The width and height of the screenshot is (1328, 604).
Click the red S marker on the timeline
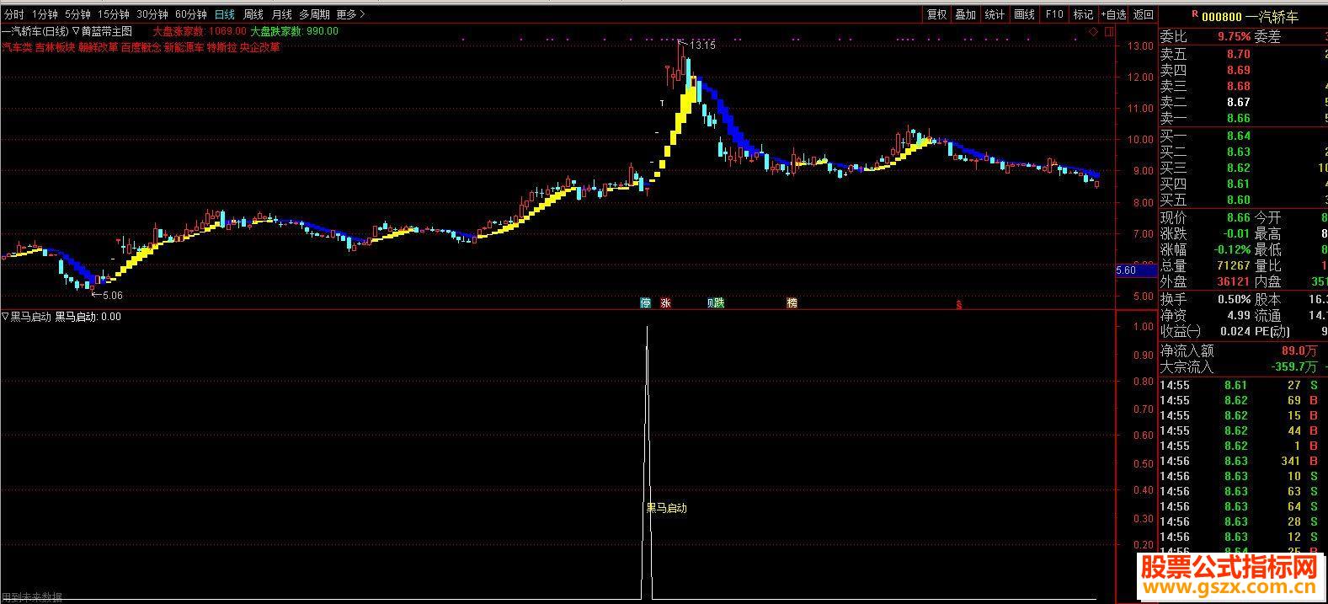[958, 304]
